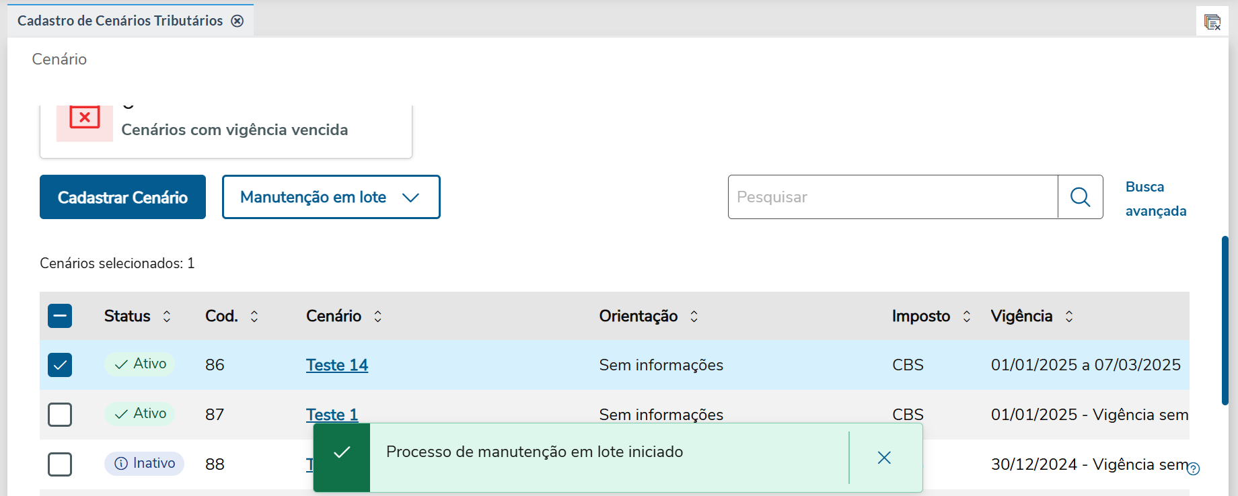This screenshot has height=496, width=1238.
Task: Sort table by Cod. column
Action: (x=254, y=317)
